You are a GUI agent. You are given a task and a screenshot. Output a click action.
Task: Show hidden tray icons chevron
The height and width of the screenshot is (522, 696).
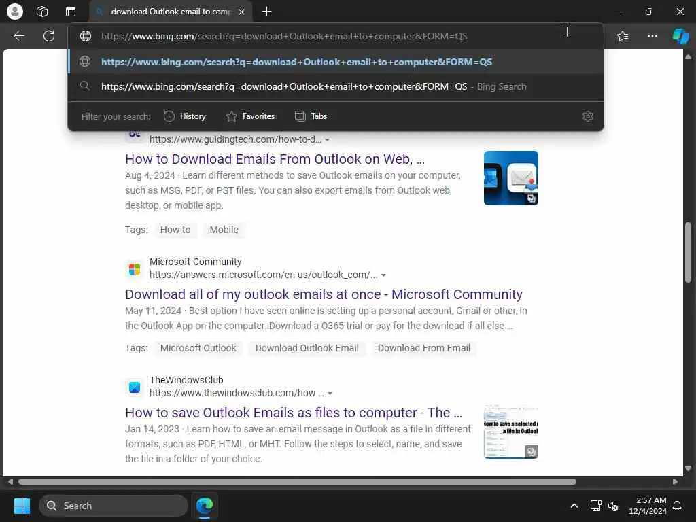pyautogui.click(x=574, y=506)
